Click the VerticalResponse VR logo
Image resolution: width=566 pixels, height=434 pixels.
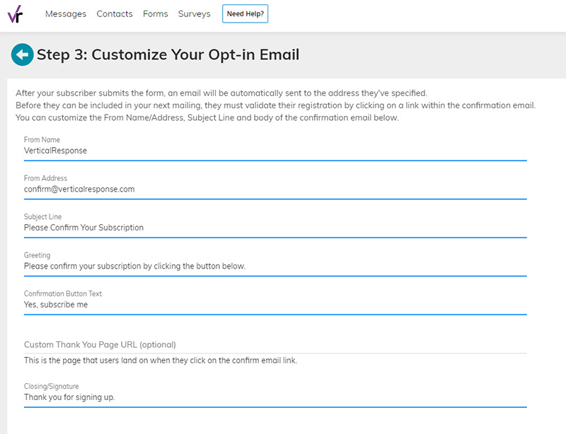[x=15, y=14]
